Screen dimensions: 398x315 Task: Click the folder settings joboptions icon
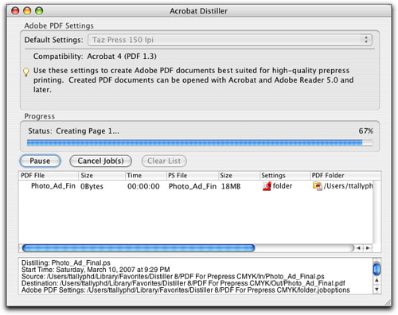pos(267,186)
